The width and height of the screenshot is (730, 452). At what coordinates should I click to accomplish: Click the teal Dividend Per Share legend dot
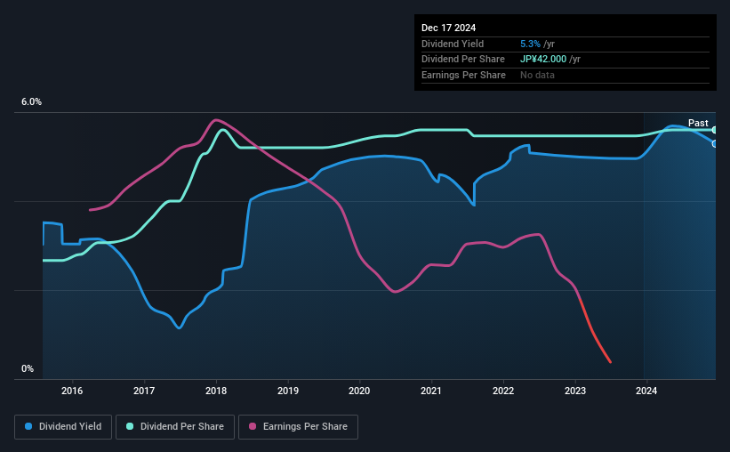pyautogui.click(x=130, y=427)
